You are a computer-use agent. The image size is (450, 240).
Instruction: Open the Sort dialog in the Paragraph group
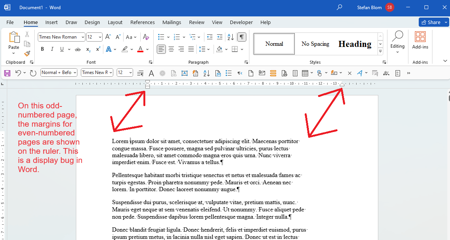230,37
